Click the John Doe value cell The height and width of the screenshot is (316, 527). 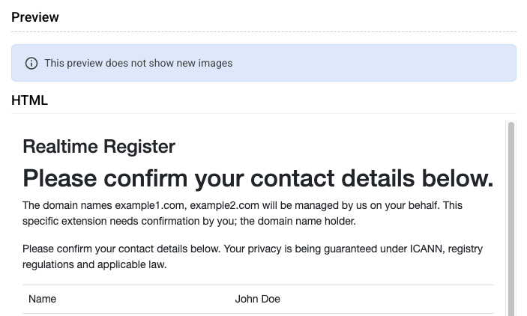pos(257,299)
